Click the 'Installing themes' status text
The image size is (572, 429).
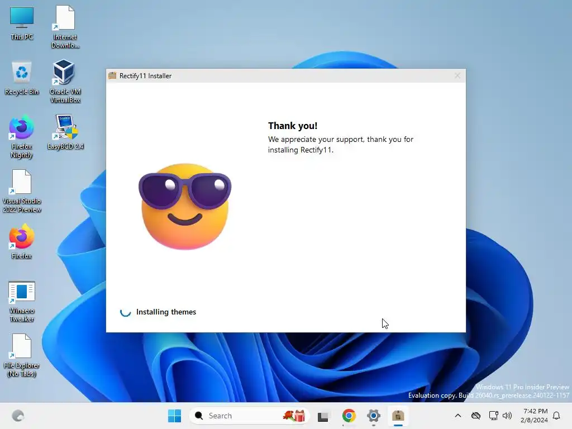166,312
